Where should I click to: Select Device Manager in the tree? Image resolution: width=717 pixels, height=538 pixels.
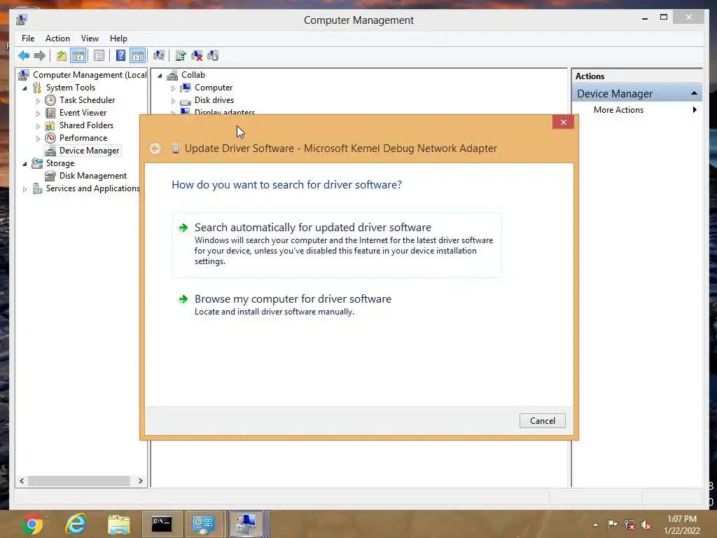(x=89, y=151)
